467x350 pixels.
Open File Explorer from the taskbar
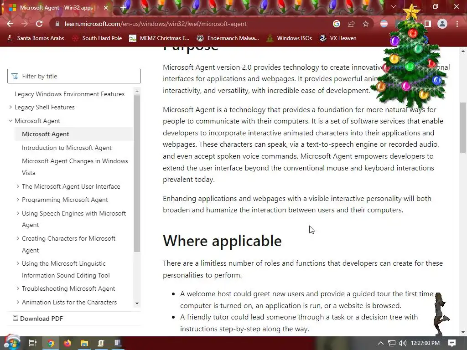(84, 344)
